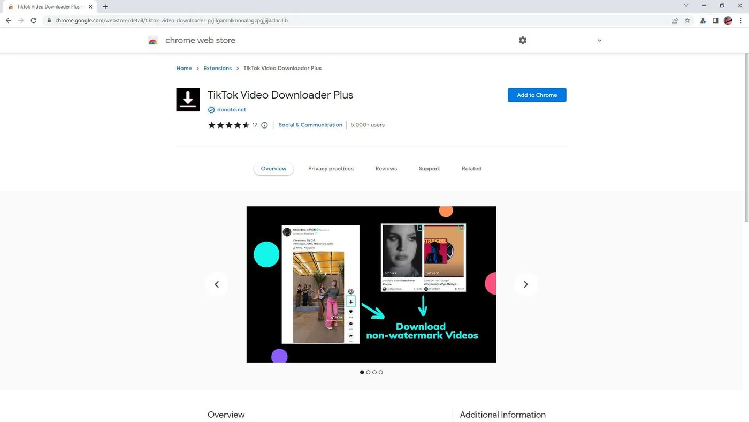Open a new tab with plus icon

pyautogui.click(x=105, y=7)
